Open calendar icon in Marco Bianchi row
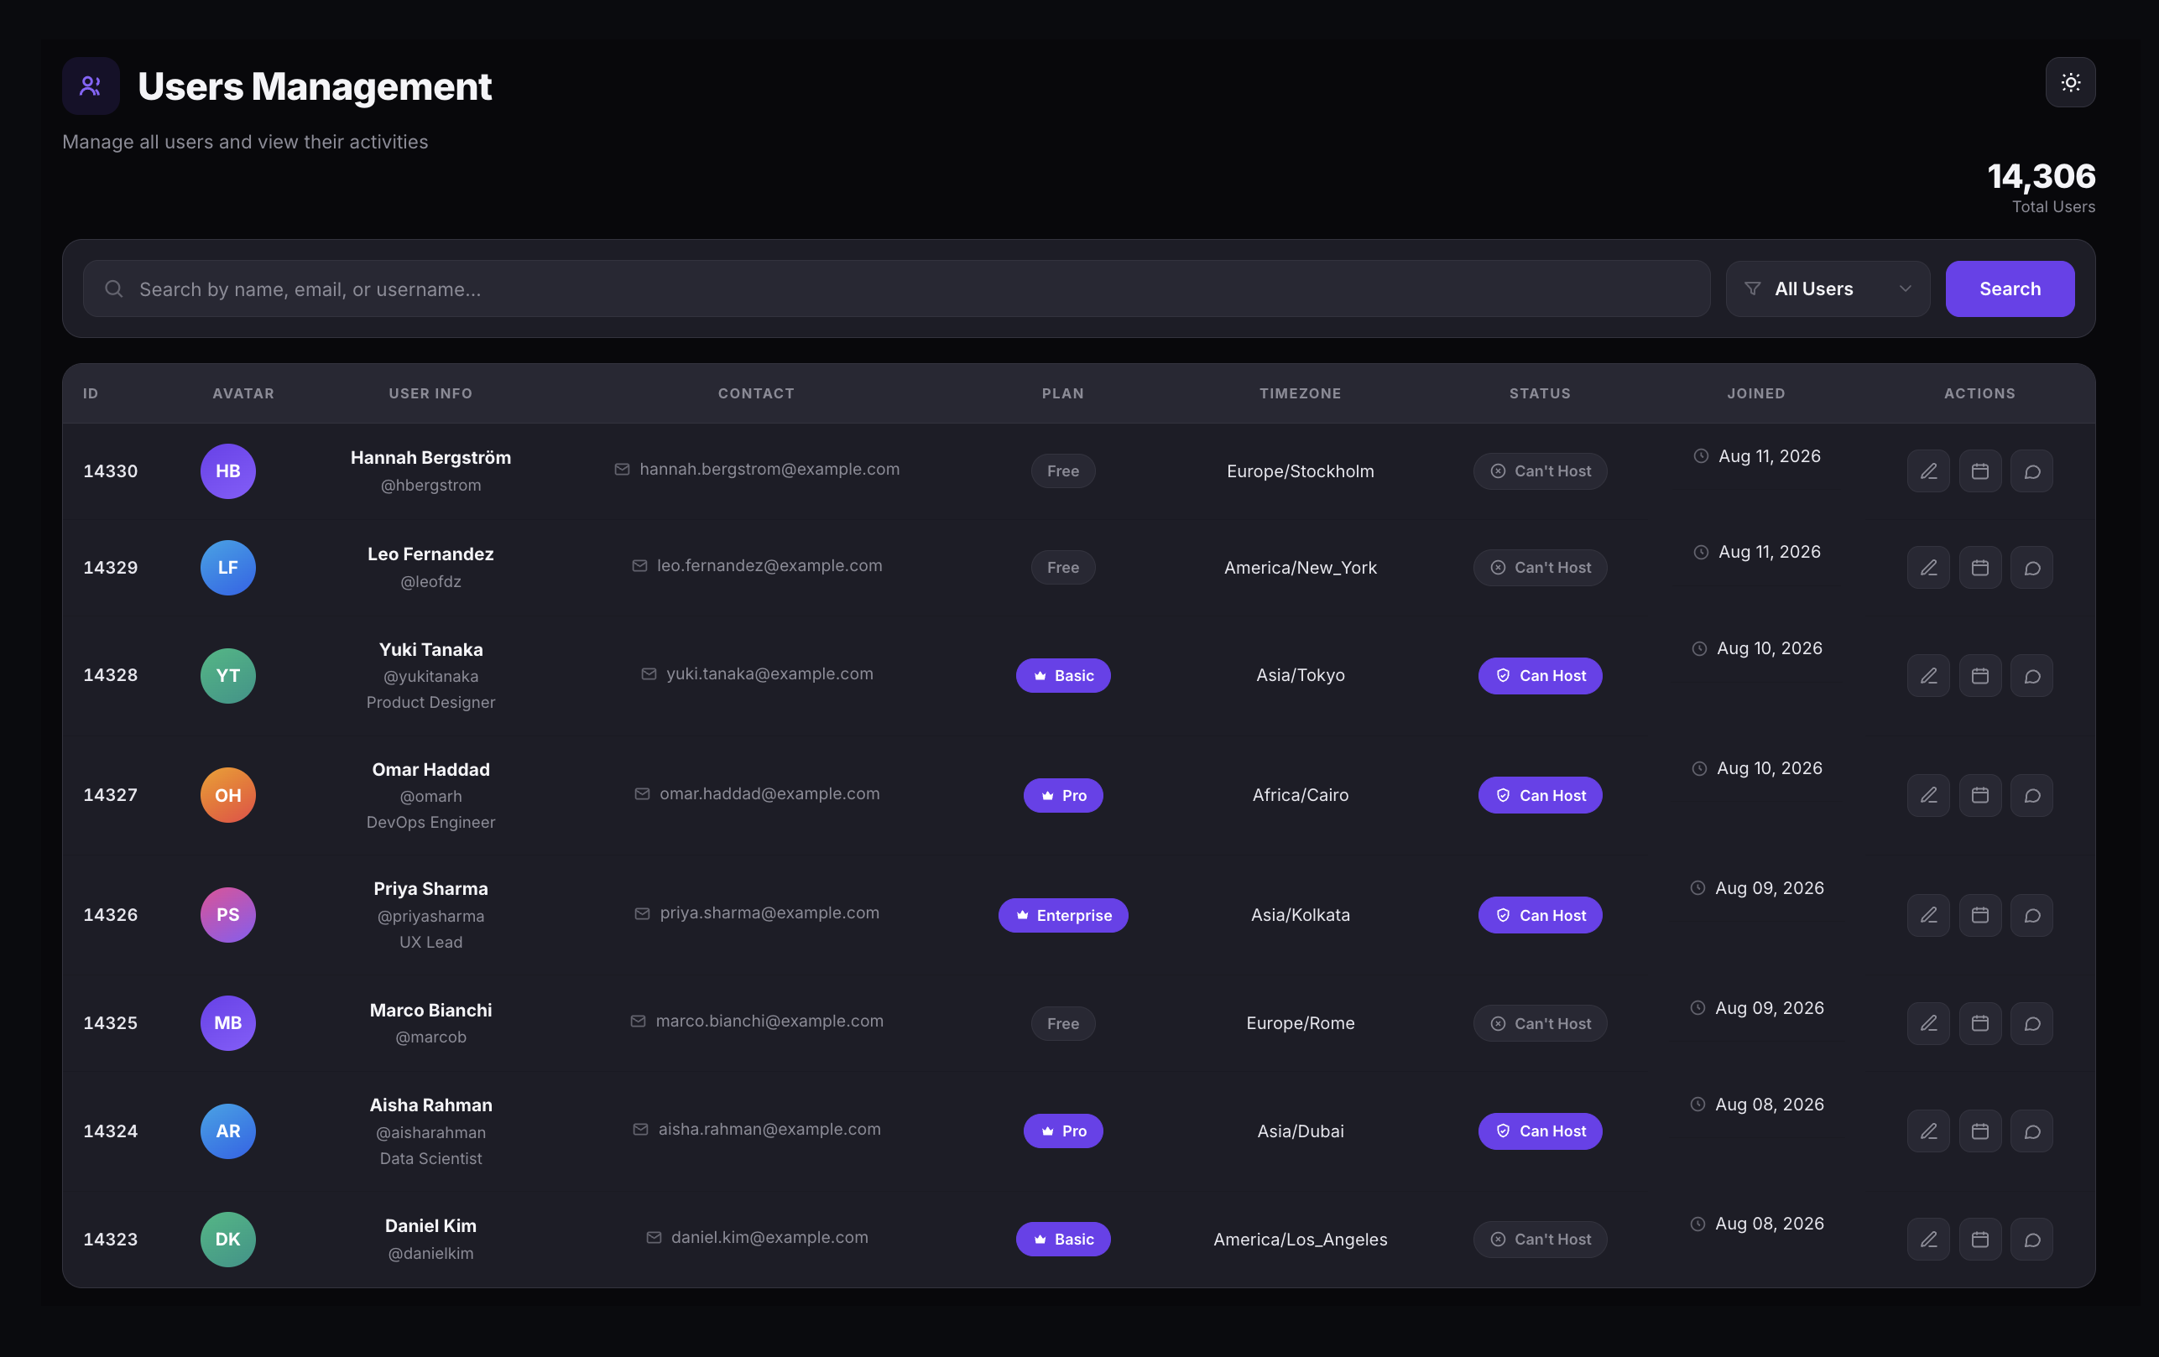2159x1357 pixels. pos(1979,1023)
